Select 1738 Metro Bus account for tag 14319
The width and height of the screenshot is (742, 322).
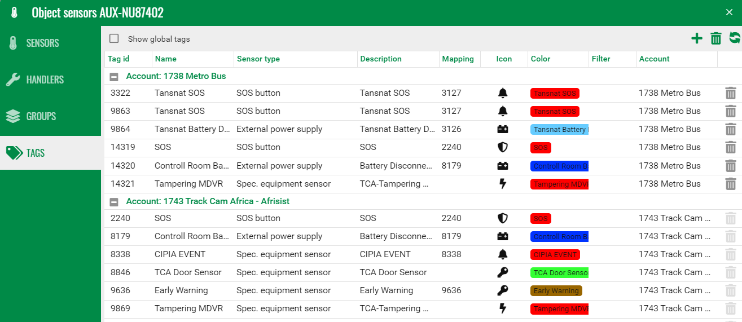tap(670, 147)
